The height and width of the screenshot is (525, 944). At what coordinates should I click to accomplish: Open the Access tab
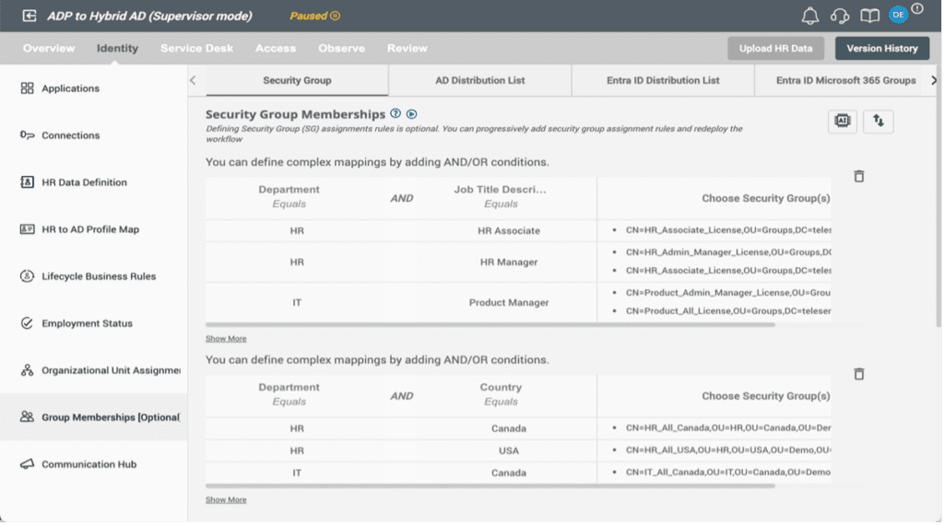point(276,48)
